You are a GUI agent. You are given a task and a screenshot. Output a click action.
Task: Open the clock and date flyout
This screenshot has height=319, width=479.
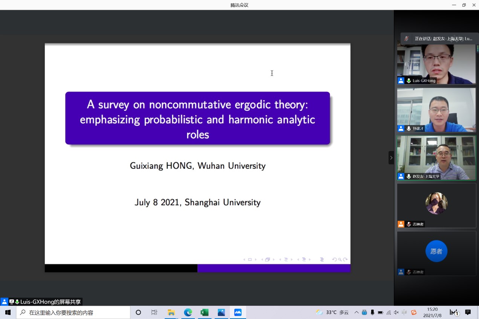[432, 312]
